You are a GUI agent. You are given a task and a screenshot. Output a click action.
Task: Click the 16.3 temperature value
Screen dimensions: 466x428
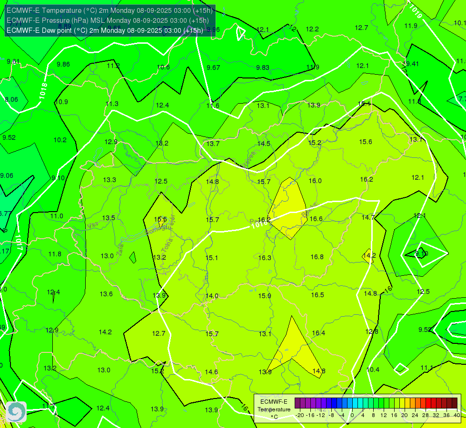tap(265, 258)
